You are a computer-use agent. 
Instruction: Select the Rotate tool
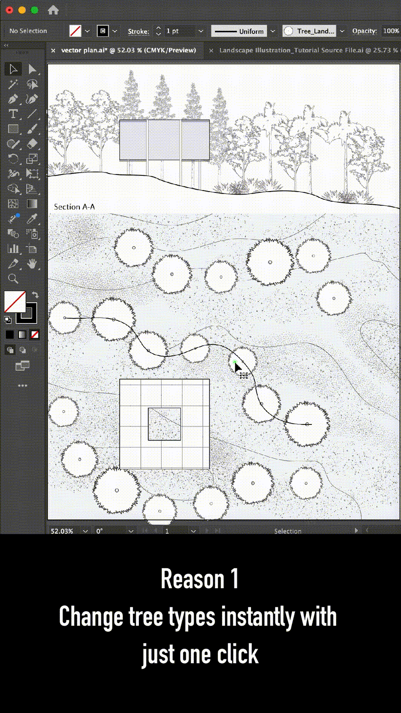(13, 159)
